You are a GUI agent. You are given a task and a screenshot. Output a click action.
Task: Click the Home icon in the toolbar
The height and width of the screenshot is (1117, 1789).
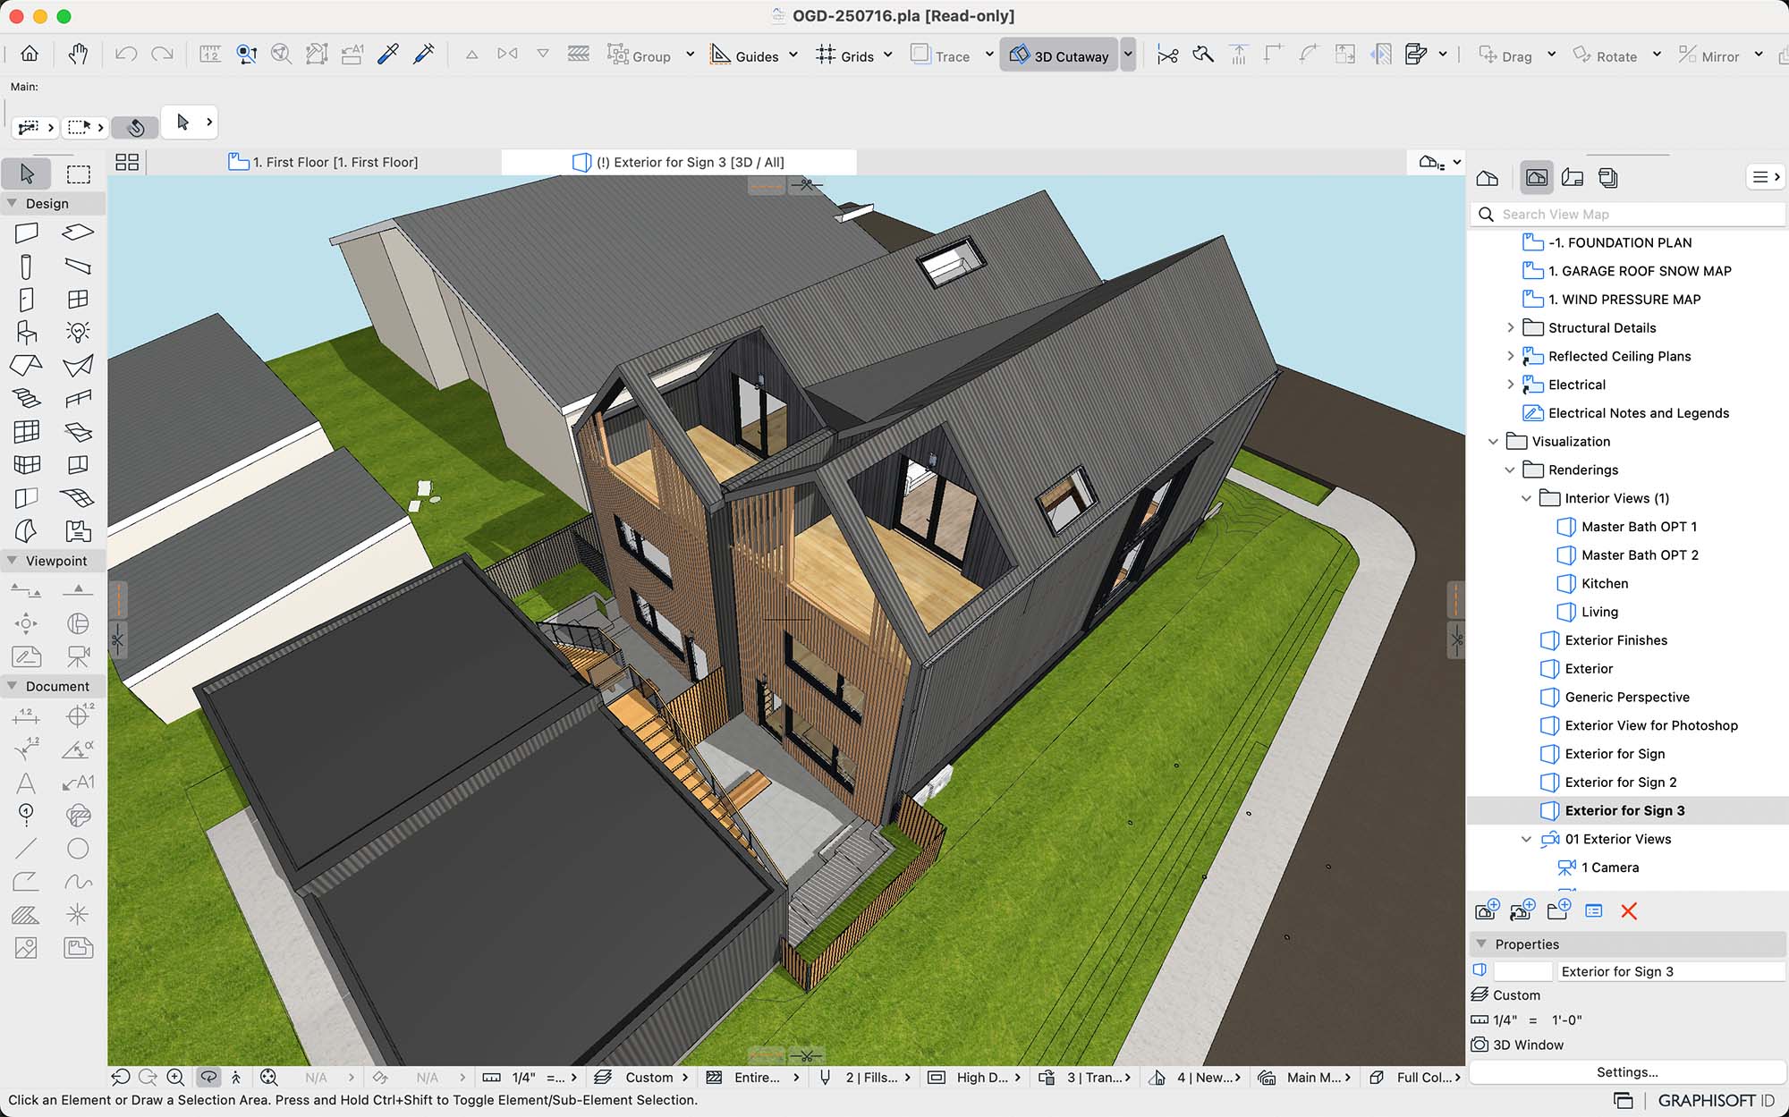point(28,54)
